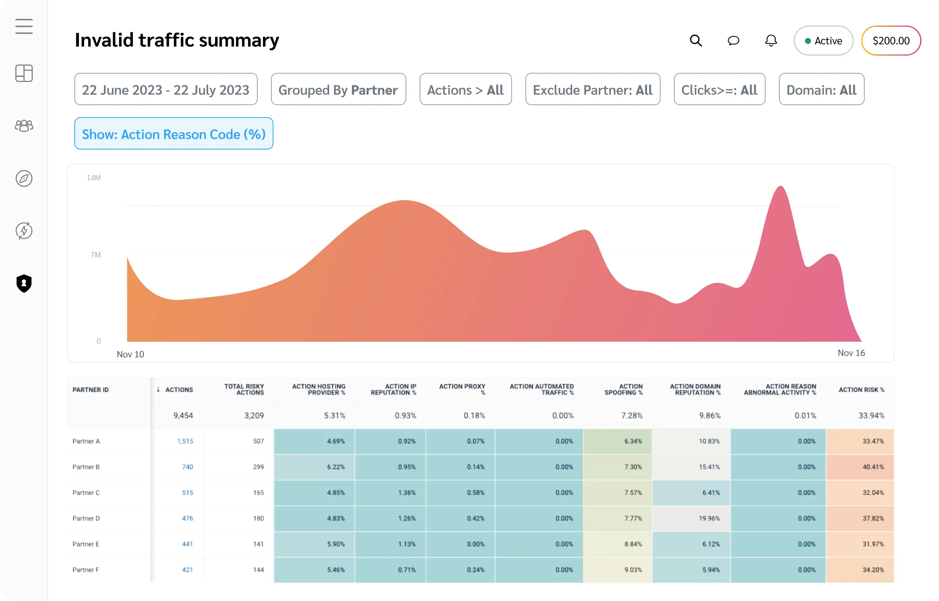
Task: Open the notifications bell
Action: (771, 41)
